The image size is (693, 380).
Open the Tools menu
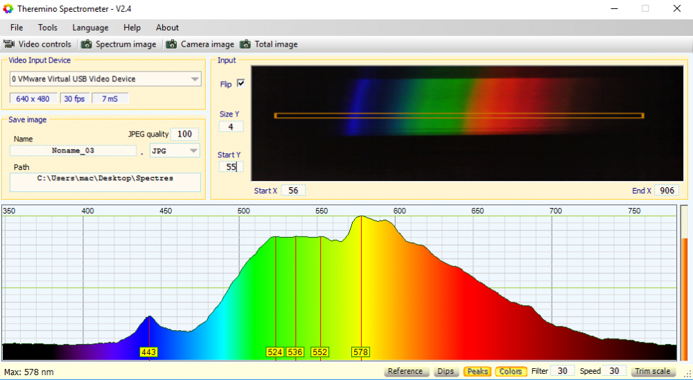point(48,28)
